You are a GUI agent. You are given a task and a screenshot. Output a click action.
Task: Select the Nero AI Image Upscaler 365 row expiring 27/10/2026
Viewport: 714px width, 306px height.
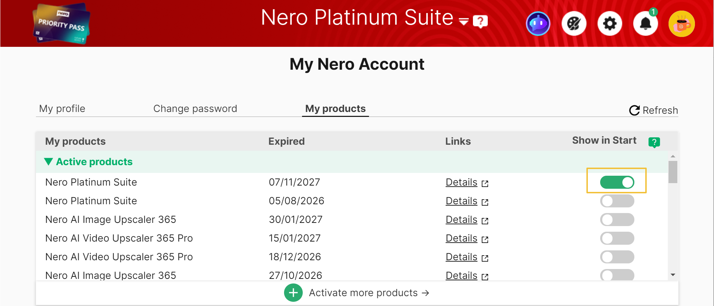click(x=352, y=274)
